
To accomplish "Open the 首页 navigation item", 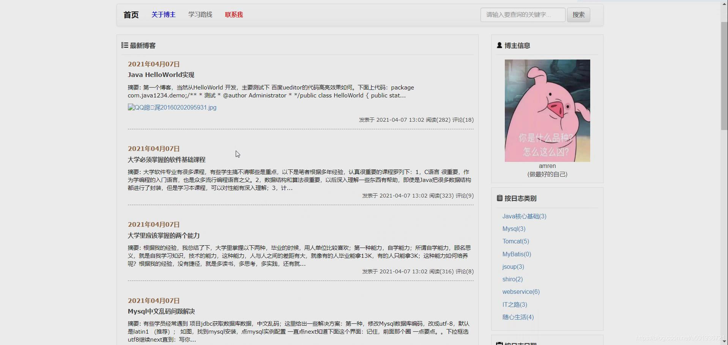I will click(130, 15).
